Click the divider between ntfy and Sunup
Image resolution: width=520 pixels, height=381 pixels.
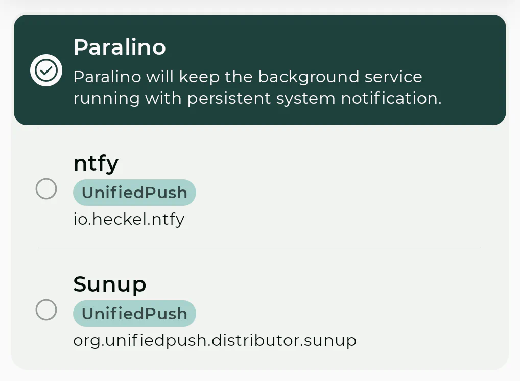click(259, 249)
